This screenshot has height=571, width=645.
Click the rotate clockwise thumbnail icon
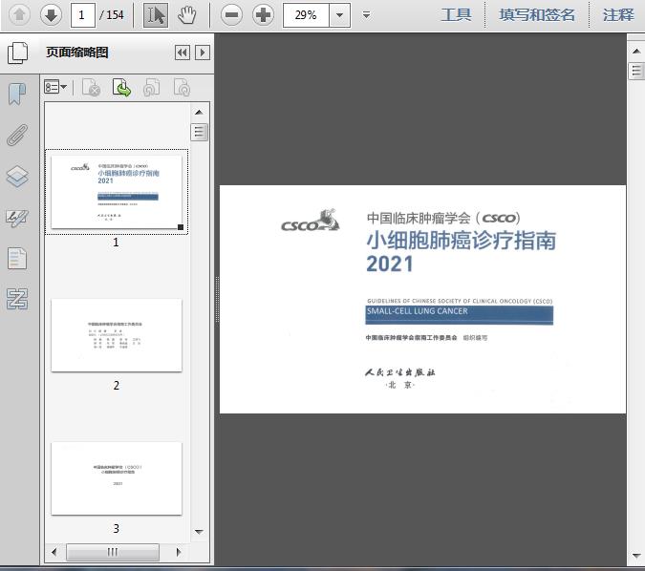point(182,87)
